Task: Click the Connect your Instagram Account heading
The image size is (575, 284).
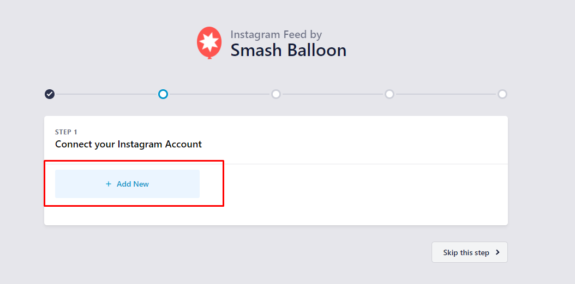Action: coord(128,144)
